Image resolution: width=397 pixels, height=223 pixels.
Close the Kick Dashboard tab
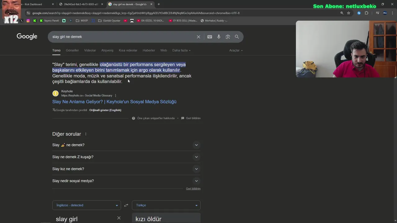pos(53,4)
